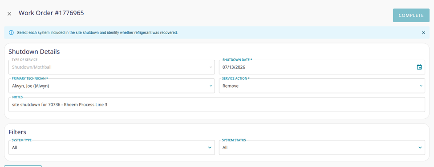The width and height of the screenshot is (434, 167).
Task: Click the Shutdown Details heading
Action: tap(34, 51)
